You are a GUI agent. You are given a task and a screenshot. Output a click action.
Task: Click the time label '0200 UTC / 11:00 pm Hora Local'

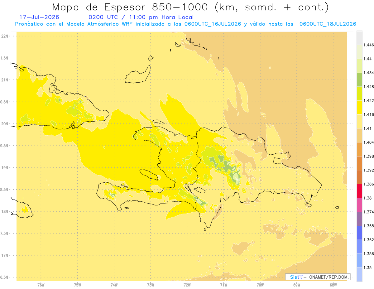141,17
